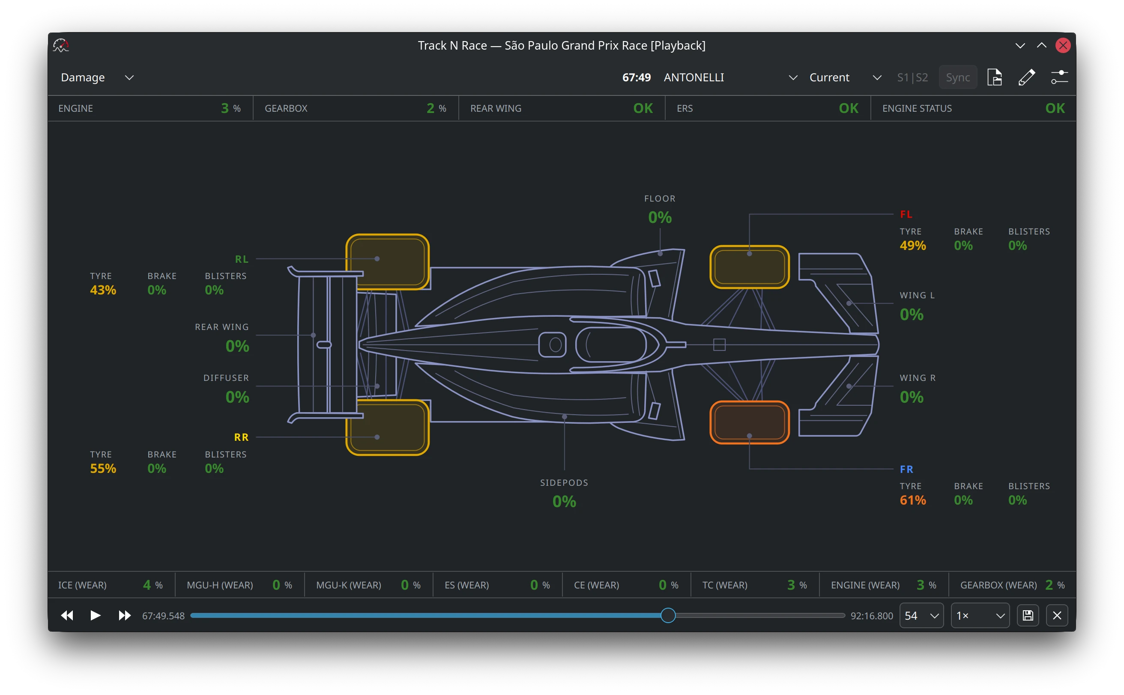Click the ENGINE STATUS OK cell
The height and width of the screenshot is (695, 1124).
pyautogui.click(x=973, y=108)
